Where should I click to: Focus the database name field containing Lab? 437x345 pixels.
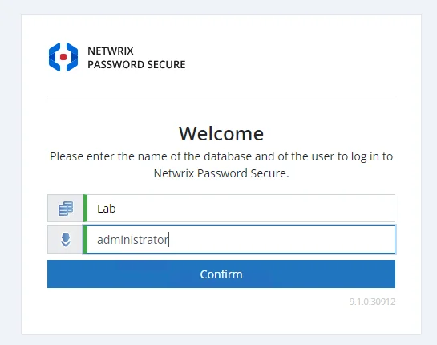pyautogui.click(x=241, y=209)
